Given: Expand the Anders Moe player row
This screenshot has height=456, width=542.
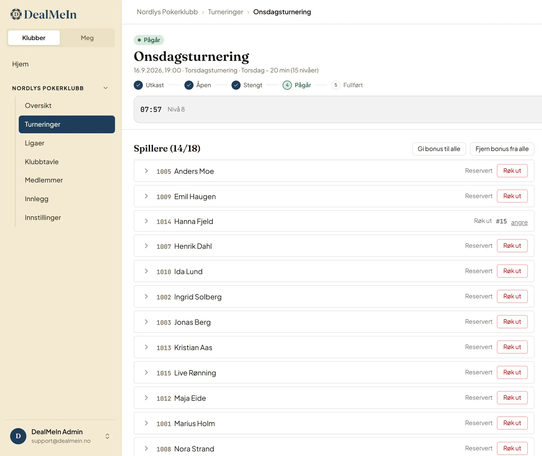Looking at the screenshot, I should pos(146,171).
